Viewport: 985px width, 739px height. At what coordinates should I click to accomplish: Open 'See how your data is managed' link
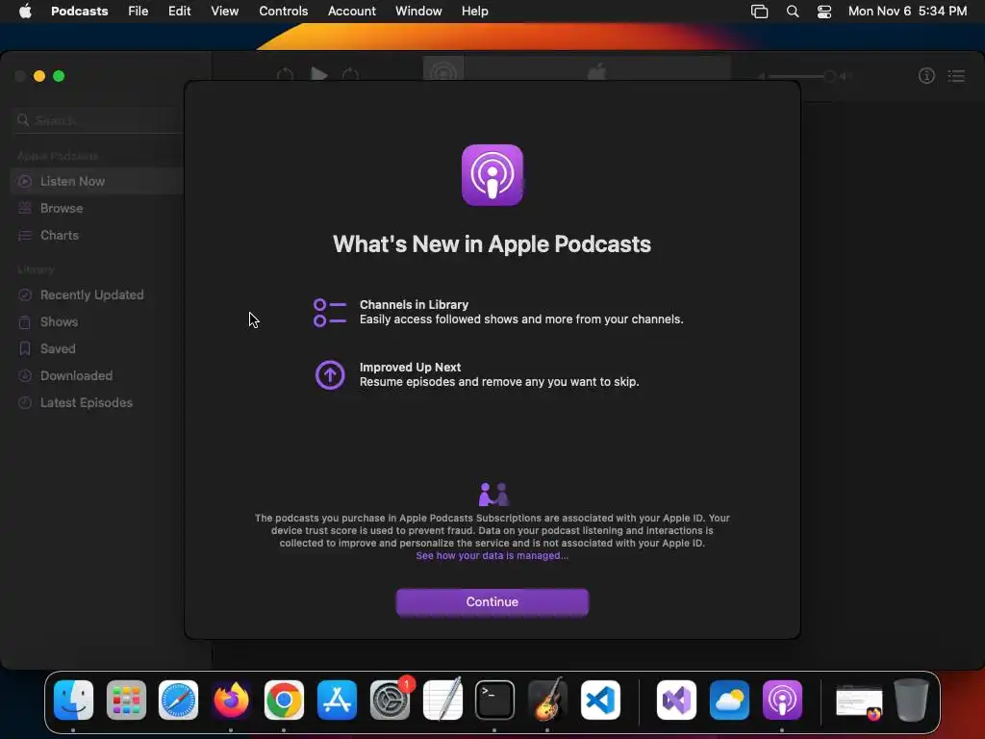pyautogui.click(x=492, y=555)
